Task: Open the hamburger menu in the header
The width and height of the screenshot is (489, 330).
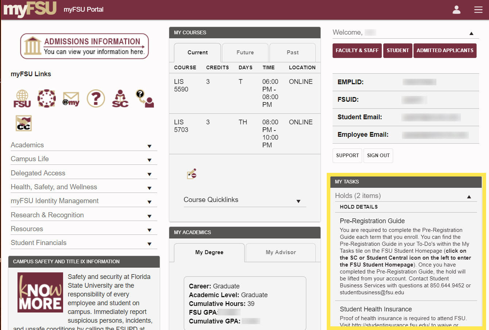Action: [478, 10]
